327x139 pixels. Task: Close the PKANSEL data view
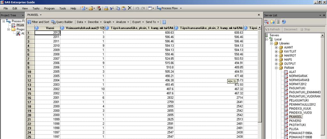(x=259, y=15)
